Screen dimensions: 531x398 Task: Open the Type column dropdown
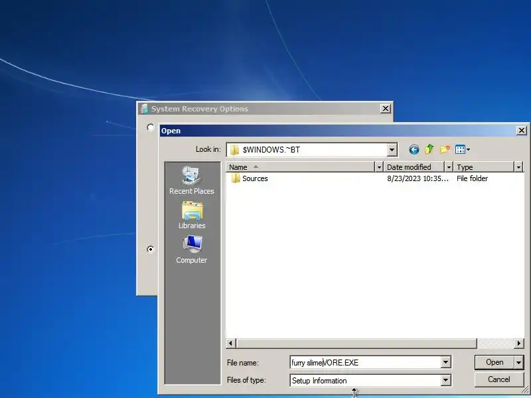tap(518, 167)
